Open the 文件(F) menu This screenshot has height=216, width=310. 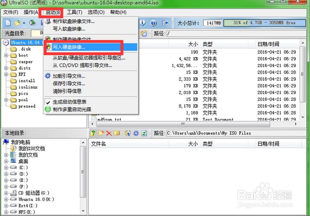(11, 12)
